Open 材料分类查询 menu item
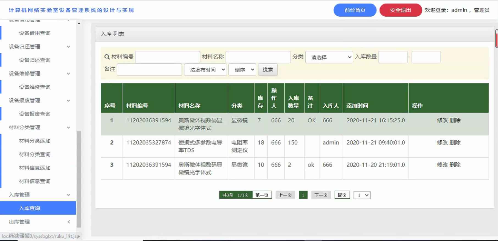The width and height of the screenshot is (498, 241). click(35, 154)
